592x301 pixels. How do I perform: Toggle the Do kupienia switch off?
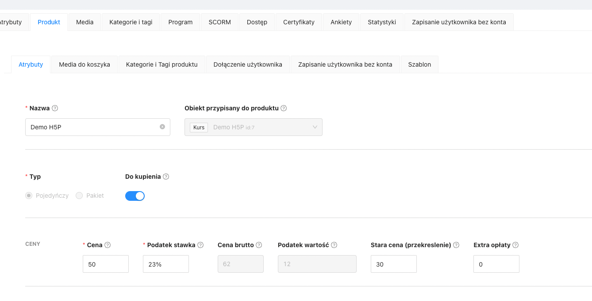(135, 196)
